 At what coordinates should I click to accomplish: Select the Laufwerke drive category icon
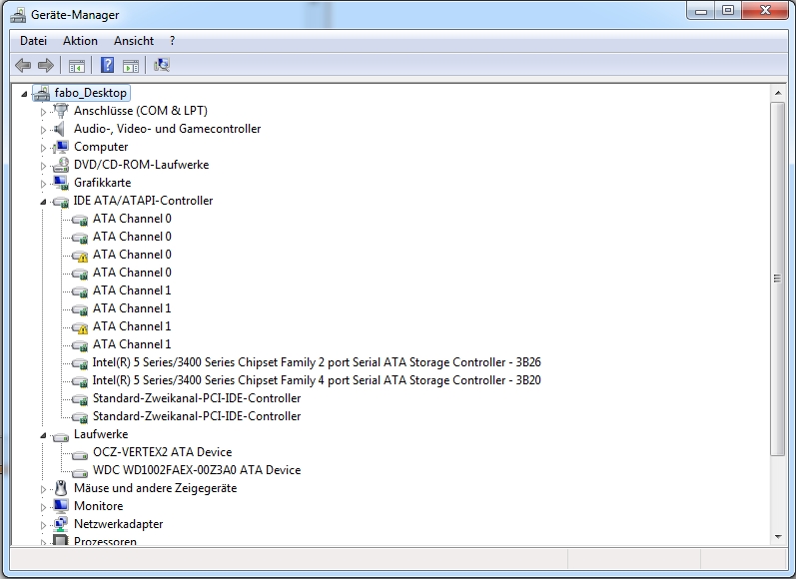[61, 435]
